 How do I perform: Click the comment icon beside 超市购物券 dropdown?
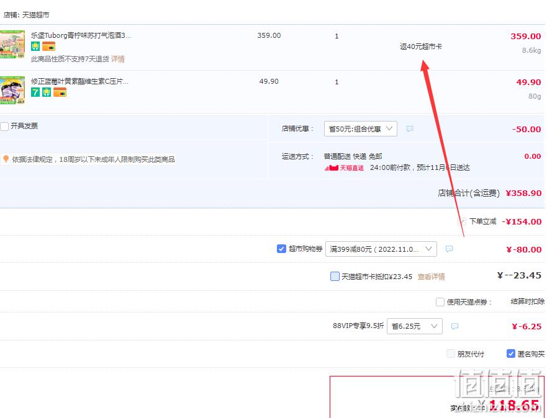tap(450, 249)
